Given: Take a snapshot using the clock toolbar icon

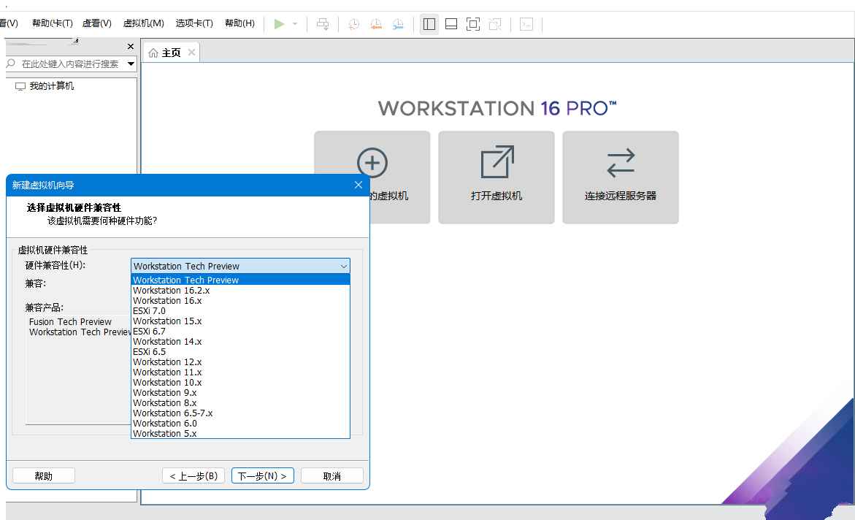Looking at the screenshot, I should [353, 23].
